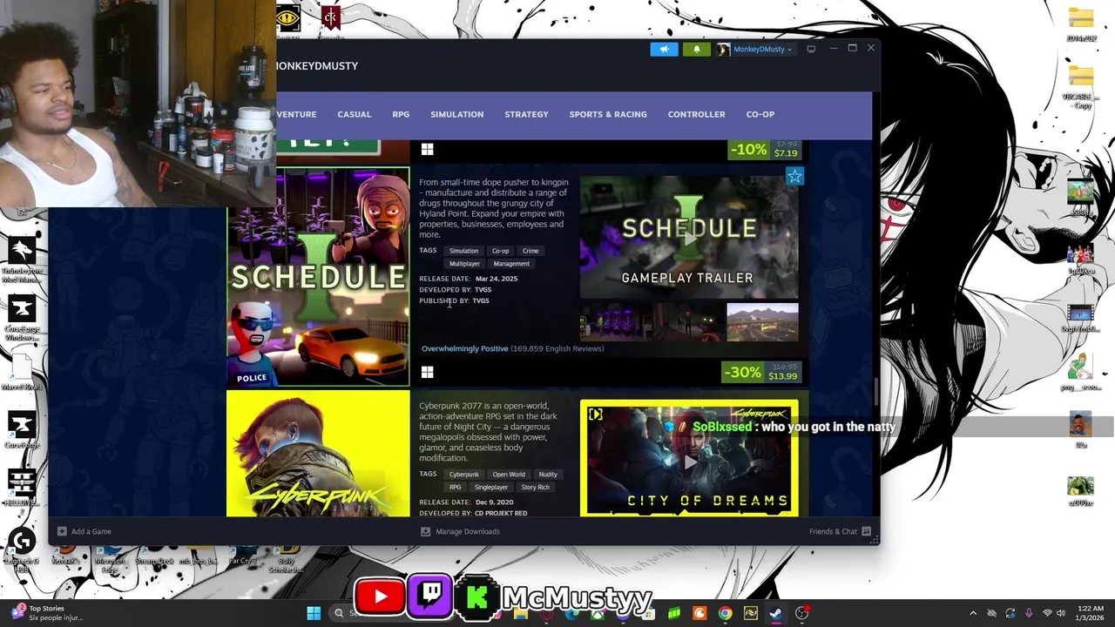Click Add a Game
The image size is (1115, 627).
point(84,531)
